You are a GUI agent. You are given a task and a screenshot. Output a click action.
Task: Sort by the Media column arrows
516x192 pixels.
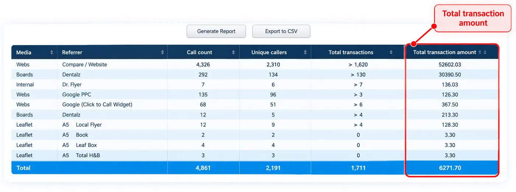point(52,52)
